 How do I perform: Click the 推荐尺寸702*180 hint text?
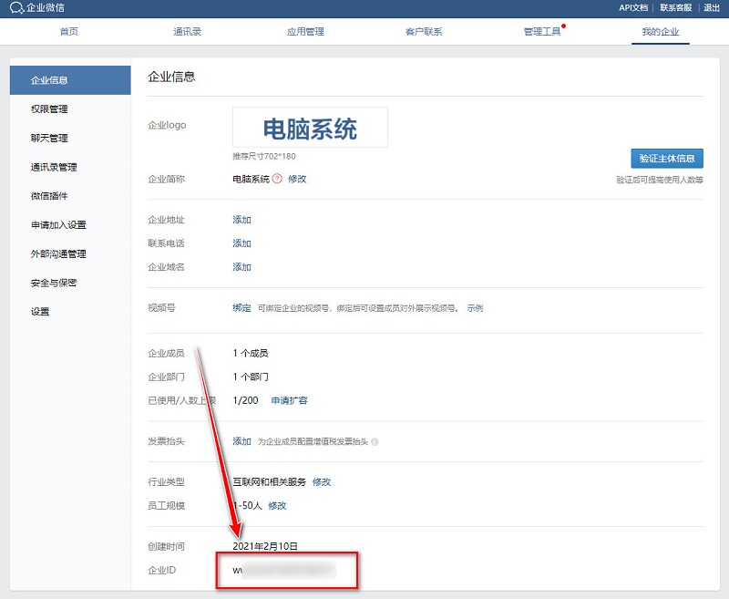pyautogui.click(x=264, y=156)
